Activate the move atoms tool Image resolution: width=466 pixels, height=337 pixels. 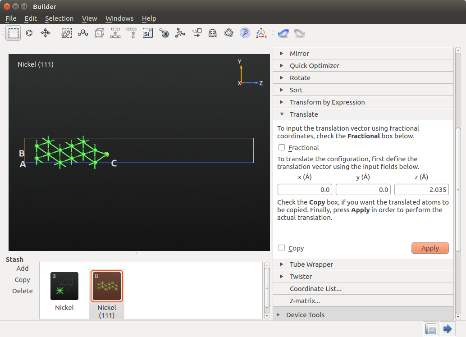[45, 33]
